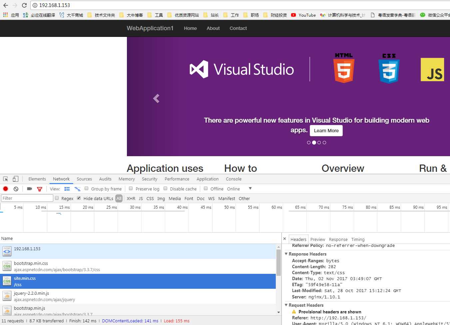The width and height of the screenshot is (450, 325).
Task: Select the bootstrap.min.js request row
Action: (x=138, y=310)
